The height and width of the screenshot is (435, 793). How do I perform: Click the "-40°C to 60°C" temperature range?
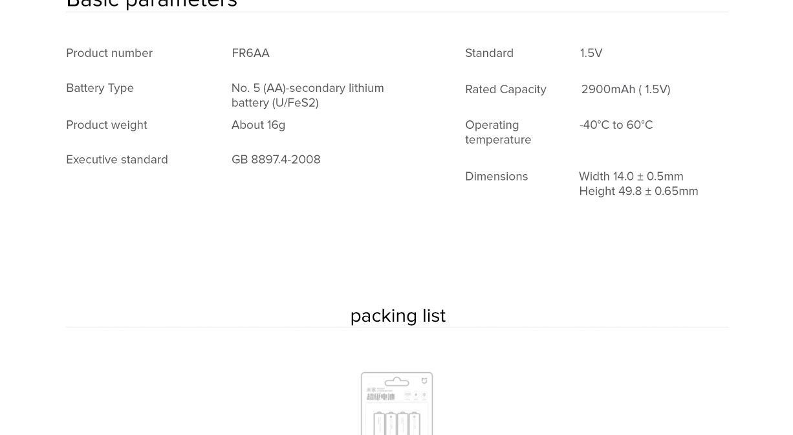(616, 125)
